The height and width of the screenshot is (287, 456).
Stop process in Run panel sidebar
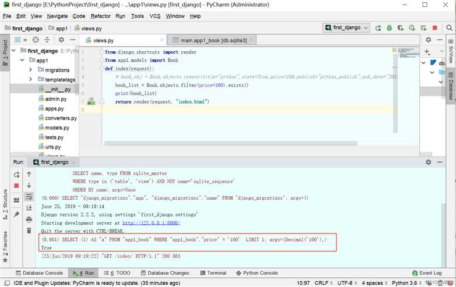(16, 186)
